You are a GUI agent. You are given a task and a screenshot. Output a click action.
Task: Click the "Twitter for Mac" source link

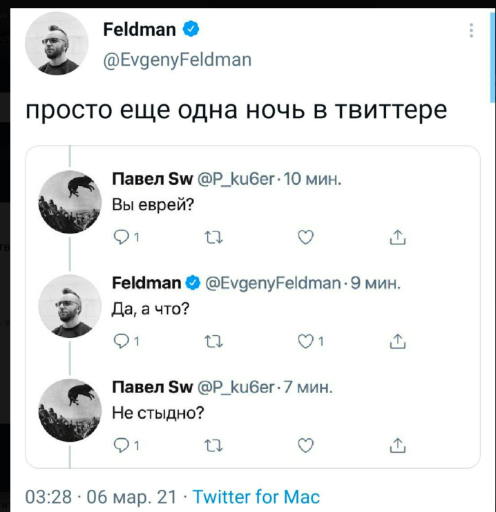coord(256,497)
